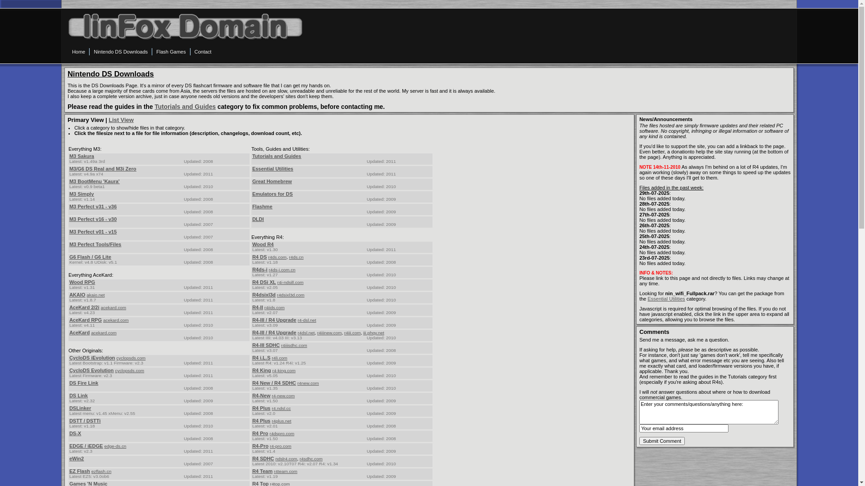Visit edge-ds.cn link
Screen dimensions: 865x486
tap(115, 446)
